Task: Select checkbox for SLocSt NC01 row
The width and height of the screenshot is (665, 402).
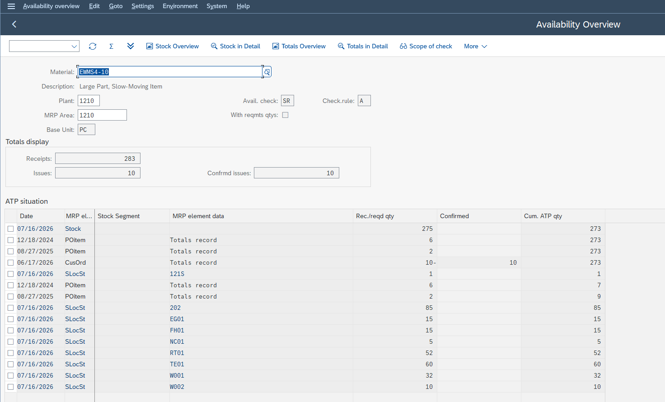Action: (10, 342)
